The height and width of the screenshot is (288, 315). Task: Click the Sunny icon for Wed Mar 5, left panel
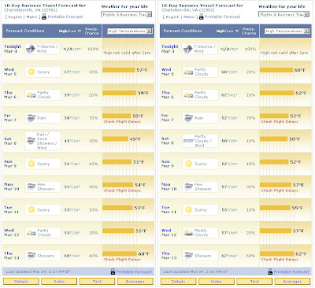[31, 72]
